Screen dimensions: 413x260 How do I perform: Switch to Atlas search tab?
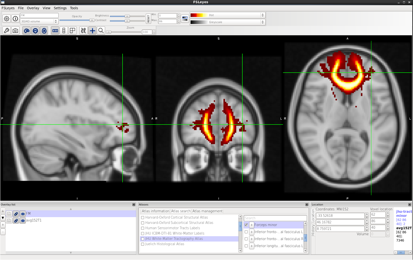point(181,211)
